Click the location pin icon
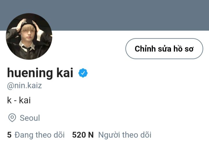Viewport: 209px width, 157px height. pos(12,118)
